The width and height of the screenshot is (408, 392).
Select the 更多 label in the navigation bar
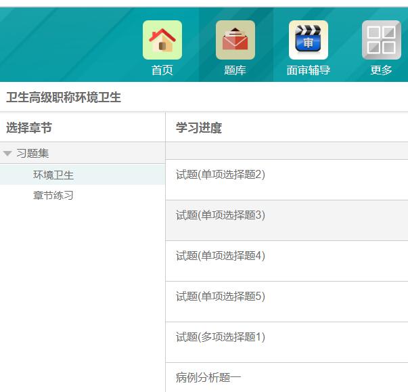381,70
